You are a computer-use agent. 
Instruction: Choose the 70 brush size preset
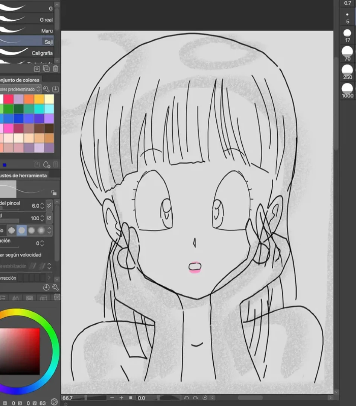(x=347, y=54)
